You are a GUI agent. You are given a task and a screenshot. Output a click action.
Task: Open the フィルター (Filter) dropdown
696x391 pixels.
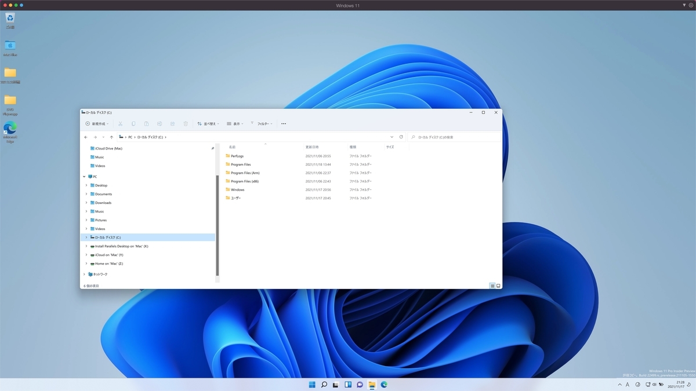262,123
